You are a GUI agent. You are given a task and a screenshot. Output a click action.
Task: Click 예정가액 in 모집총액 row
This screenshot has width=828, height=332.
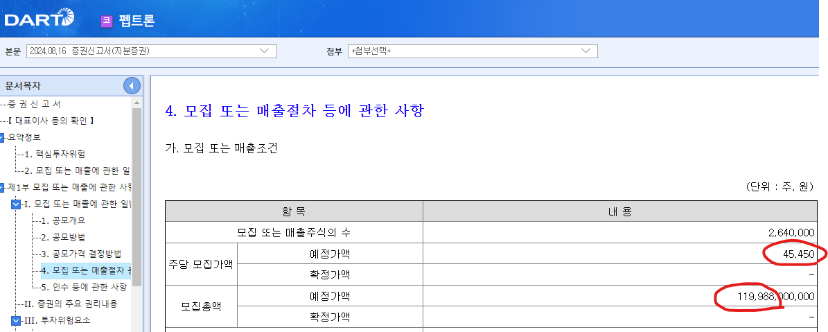pos(330,296)
